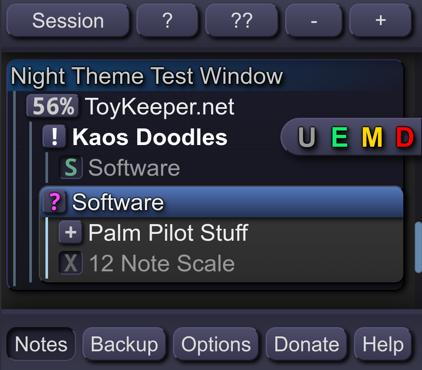Click the X icon beside 12 Note Scale
The width and height of the screenshot is (422, 370).
pos(71,263)
